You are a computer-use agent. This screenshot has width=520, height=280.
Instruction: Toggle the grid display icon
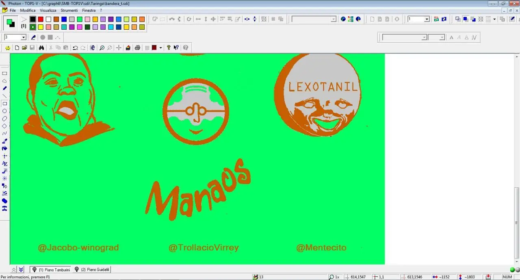pyautogui.click(x=147, y=48)
